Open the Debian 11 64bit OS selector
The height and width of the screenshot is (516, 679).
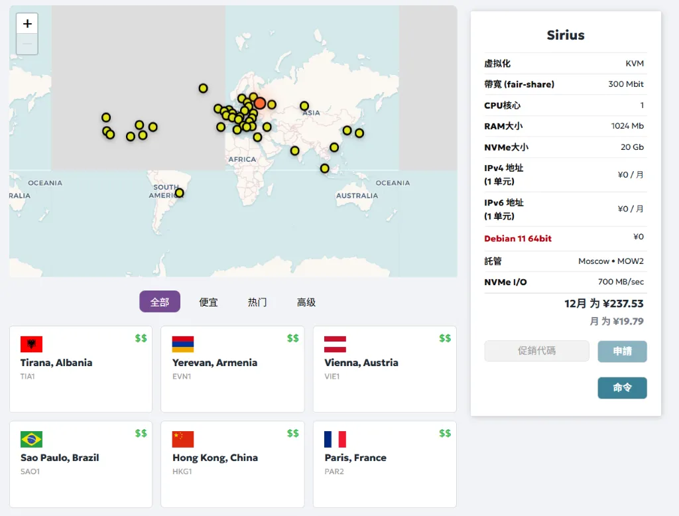[518, 238]
